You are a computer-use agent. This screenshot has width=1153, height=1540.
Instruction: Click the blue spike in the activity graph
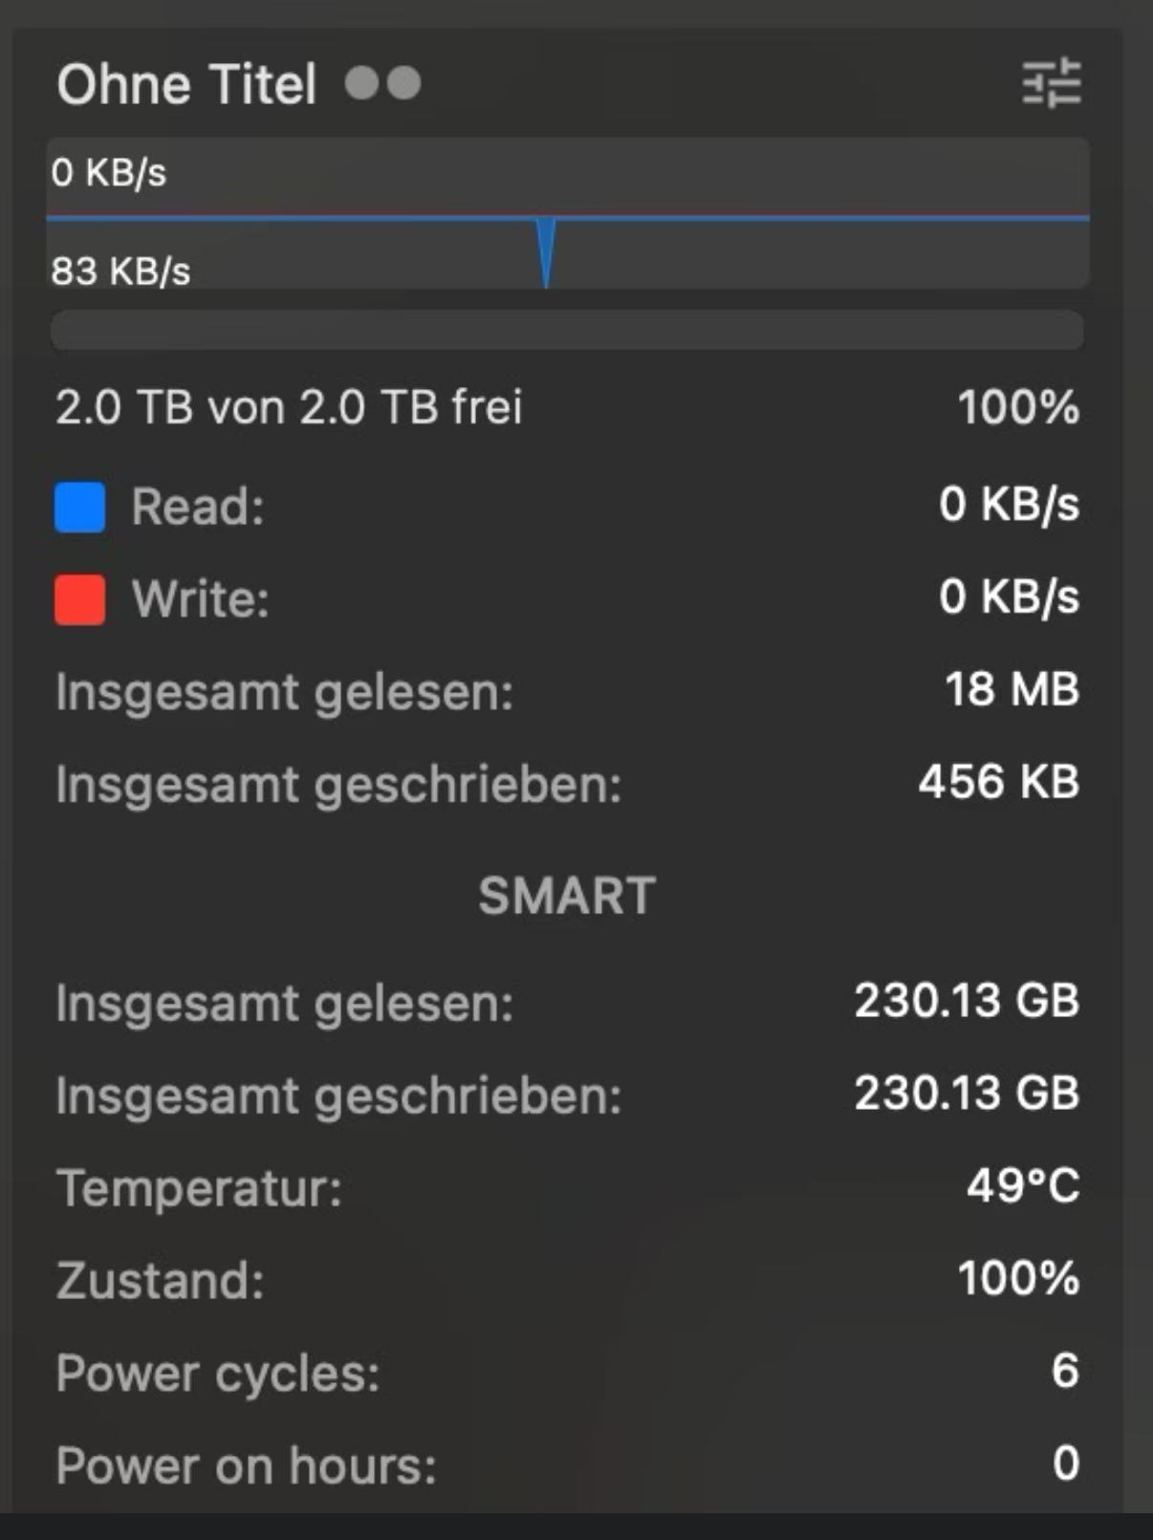tap(546, 250)
